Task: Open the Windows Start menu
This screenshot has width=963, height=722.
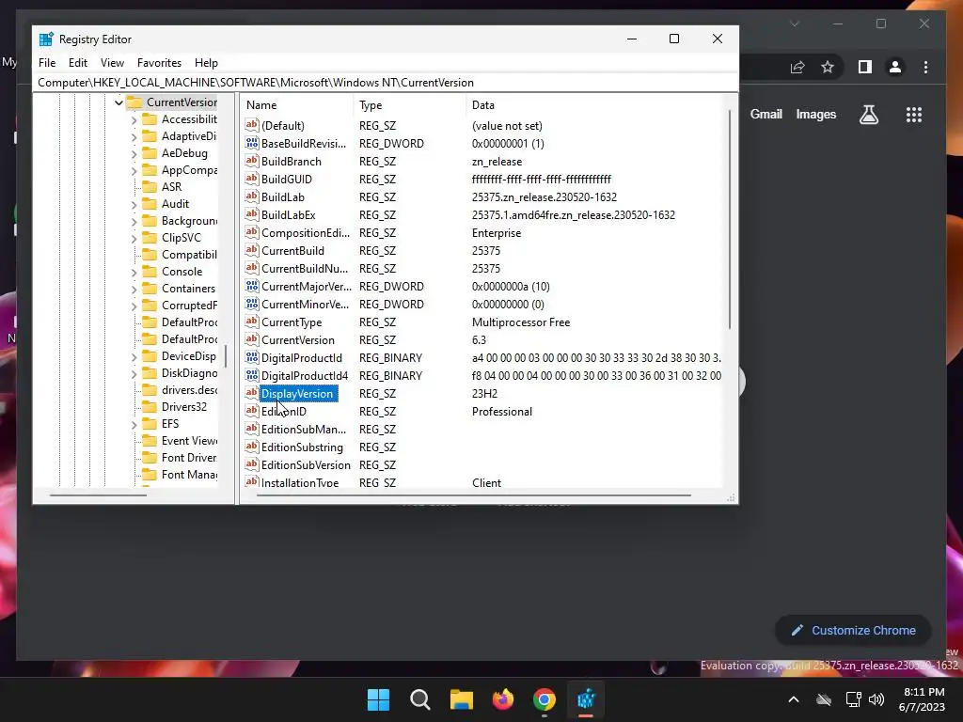Action: (378, 699)
